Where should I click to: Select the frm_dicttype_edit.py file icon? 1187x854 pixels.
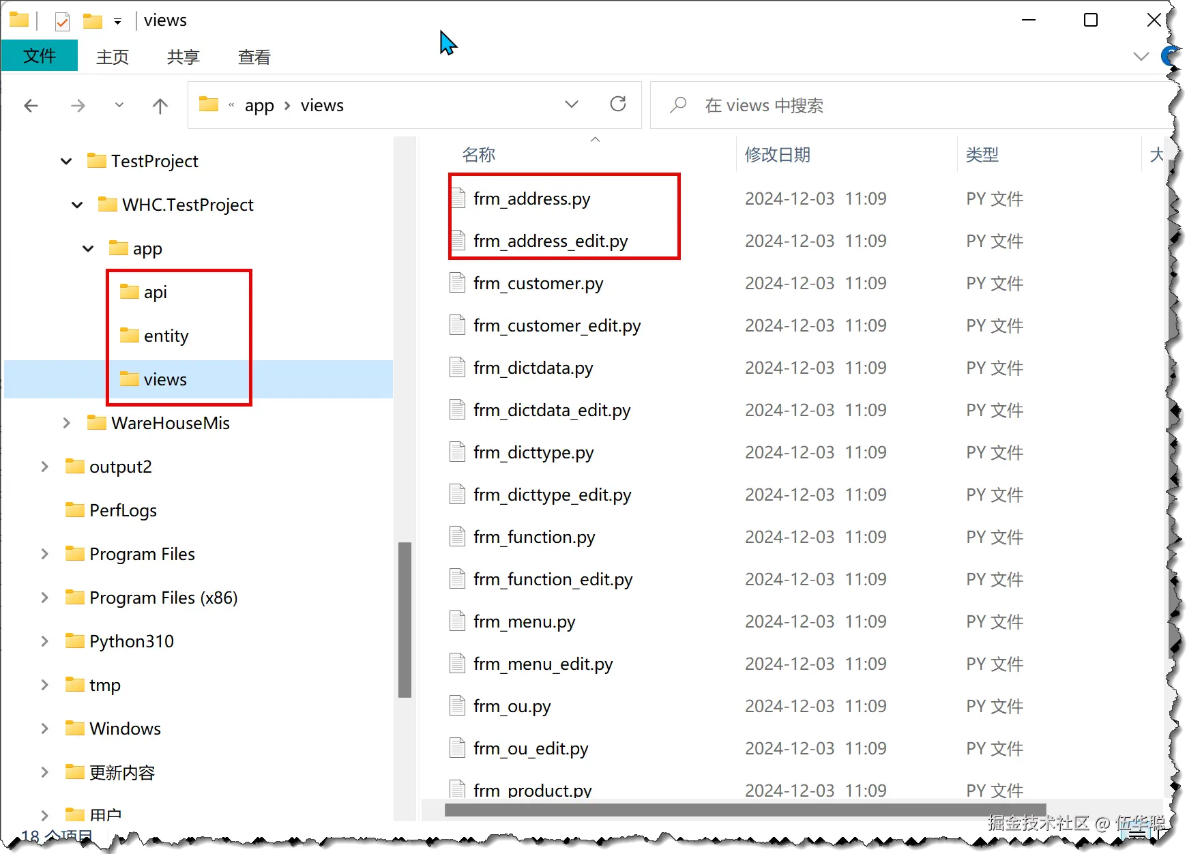457,494
